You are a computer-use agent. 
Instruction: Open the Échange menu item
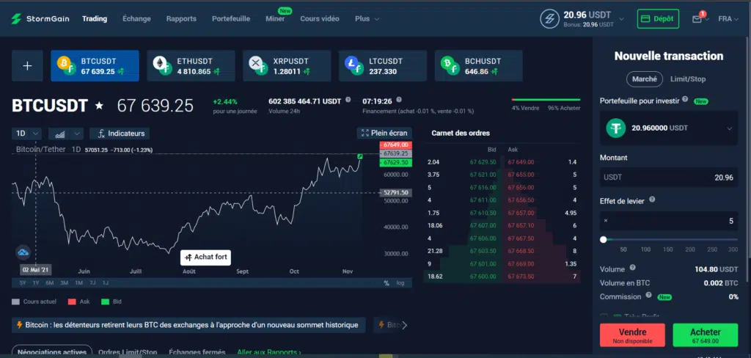(x=136, y=18)
